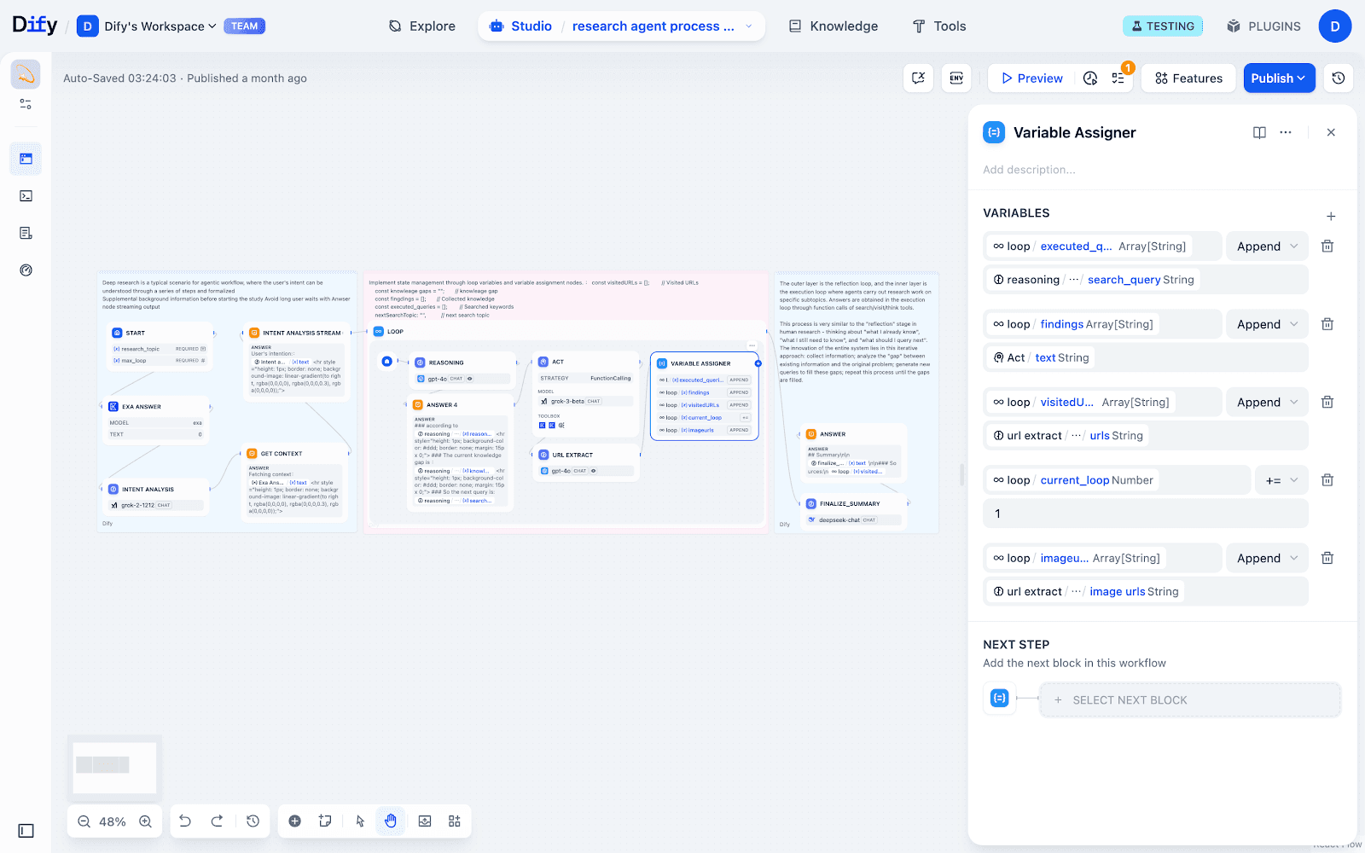1365x853 pixels.
Task: Undo the last canvas action
Action: point(185,821)
